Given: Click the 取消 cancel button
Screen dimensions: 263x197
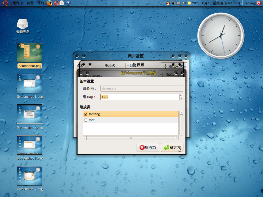Looking at the screenshot, I should tap(148, 147).
